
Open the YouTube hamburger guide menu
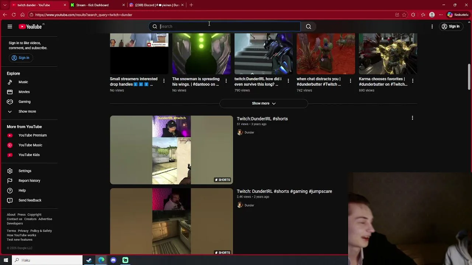(10, 26)
